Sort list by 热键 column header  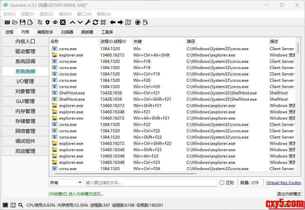tap(158, 42)
